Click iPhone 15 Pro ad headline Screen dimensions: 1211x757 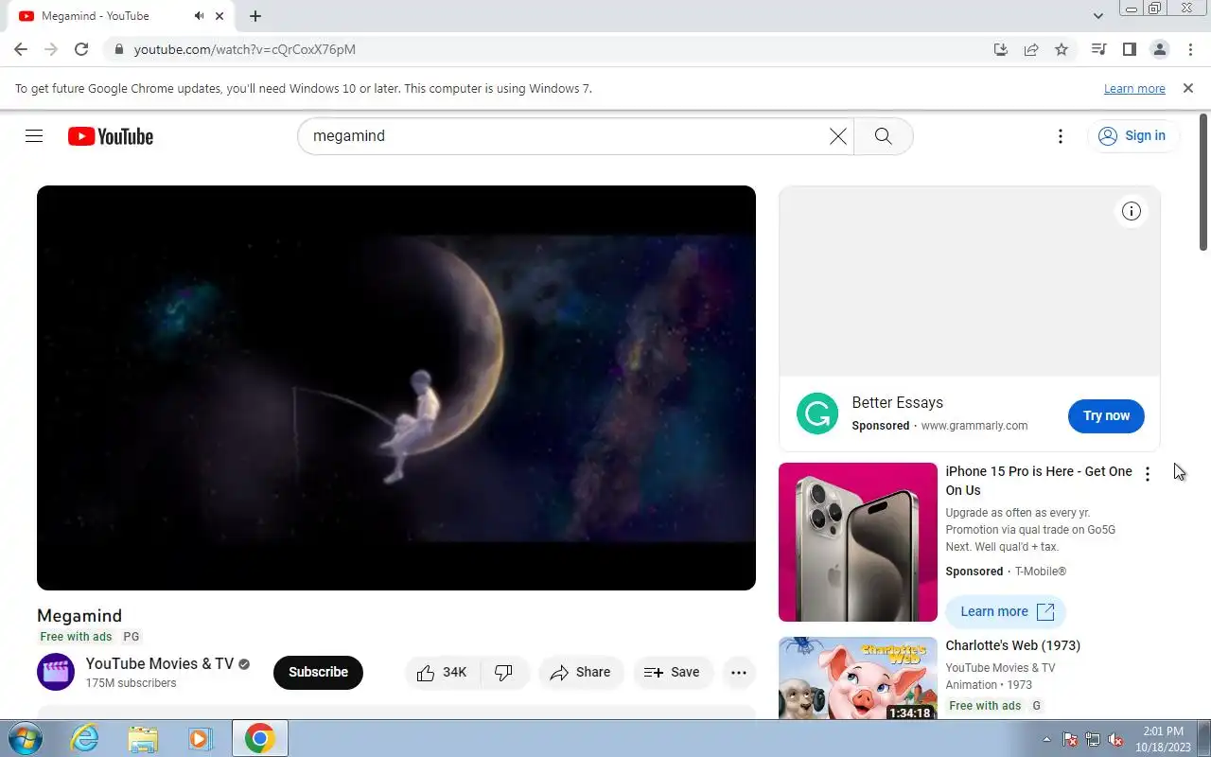click(1039, 481)
